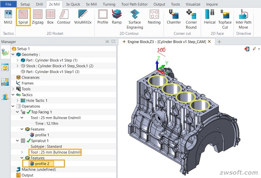Open the VoluMill2x operation
This screenshot has width=261, height=178.
pyautogui.click(x=83, y=17)
